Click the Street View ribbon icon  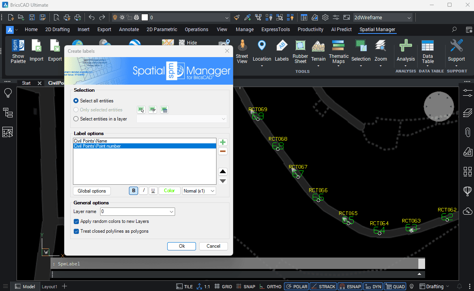242,51
